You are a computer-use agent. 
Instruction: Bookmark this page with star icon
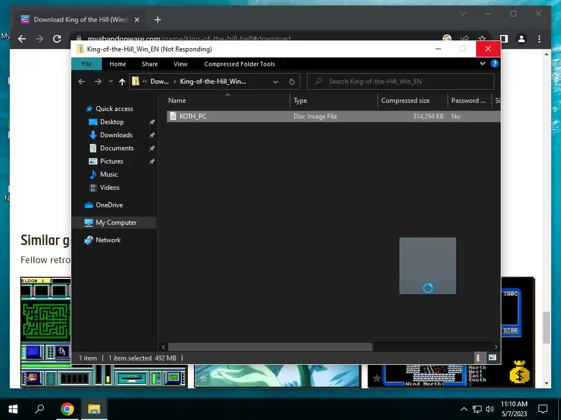tap(482, 38)
